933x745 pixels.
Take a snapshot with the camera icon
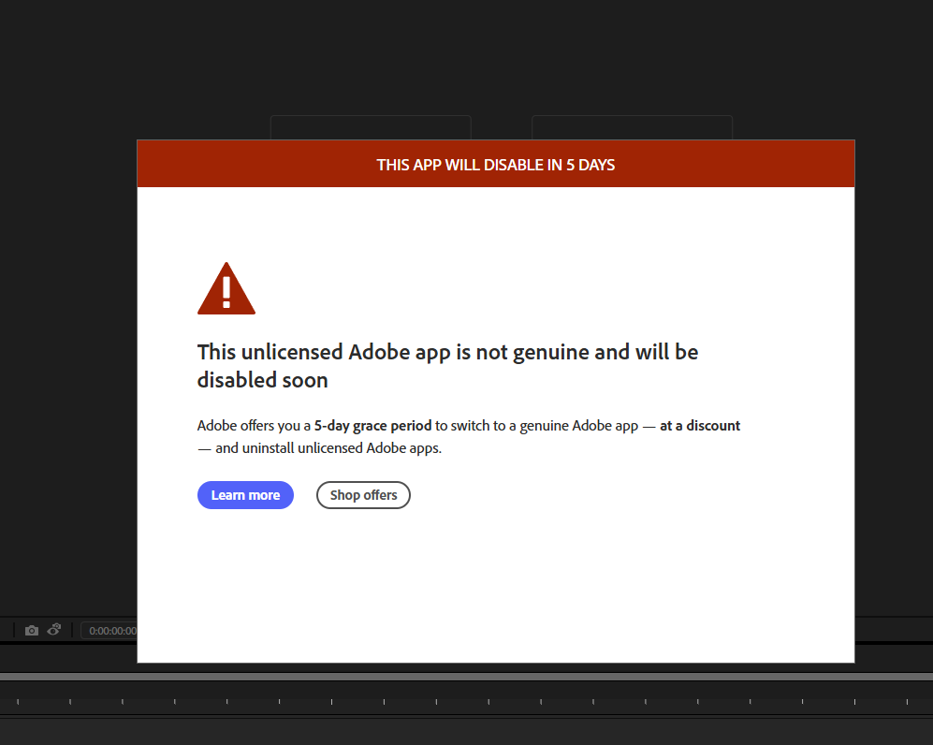32,630
